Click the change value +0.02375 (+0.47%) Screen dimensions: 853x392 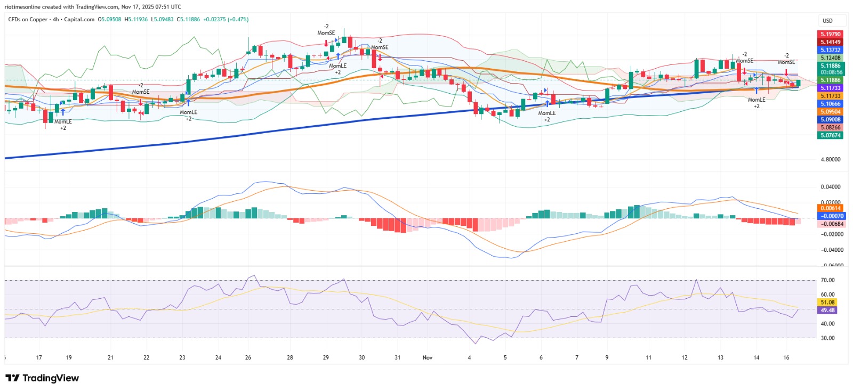tap(226, 20)
